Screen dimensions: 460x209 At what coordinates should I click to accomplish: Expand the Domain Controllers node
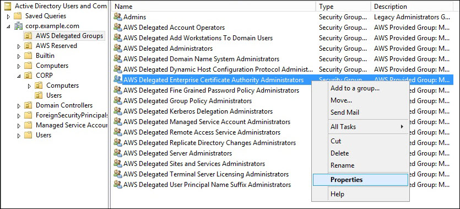coord(19,106)
